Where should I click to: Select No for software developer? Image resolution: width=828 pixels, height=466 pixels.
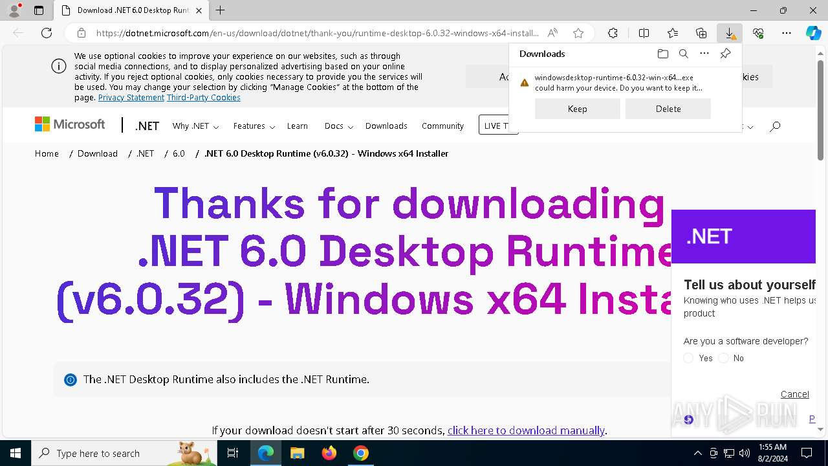click(x=723, y=358)
